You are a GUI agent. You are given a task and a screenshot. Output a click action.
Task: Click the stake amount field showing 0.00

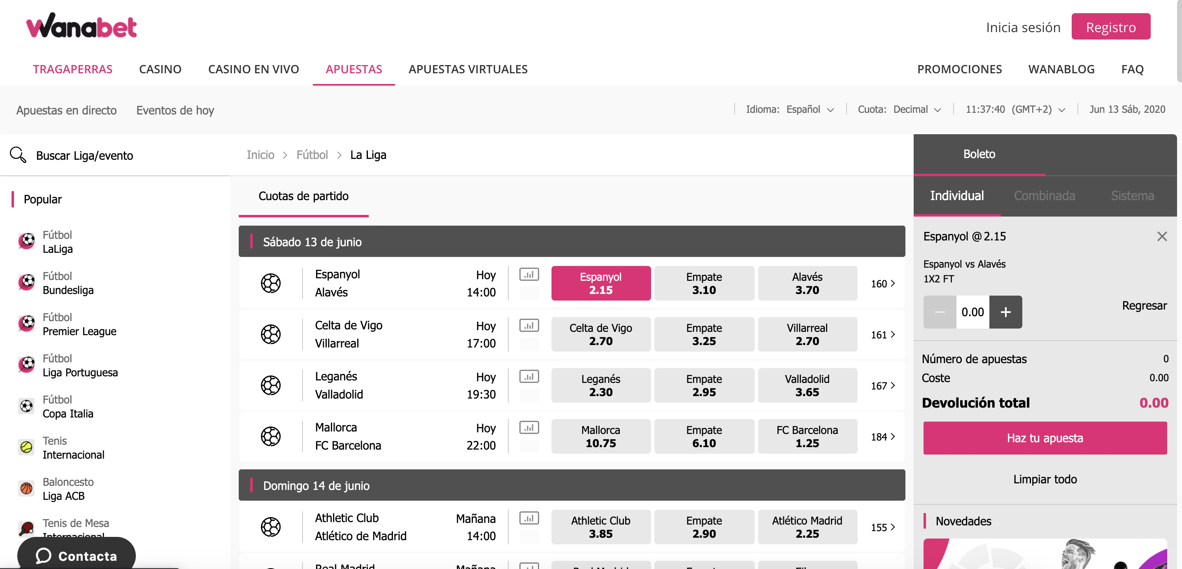973,312
